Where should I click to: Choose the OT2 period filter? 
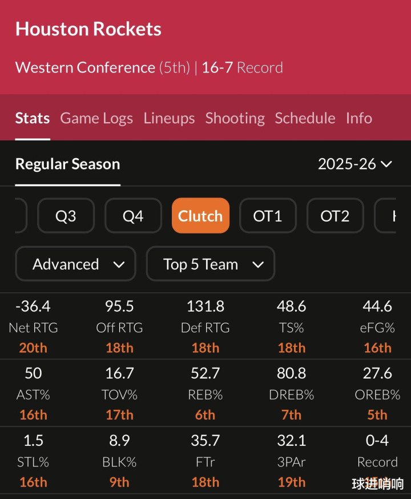[335, 216]
